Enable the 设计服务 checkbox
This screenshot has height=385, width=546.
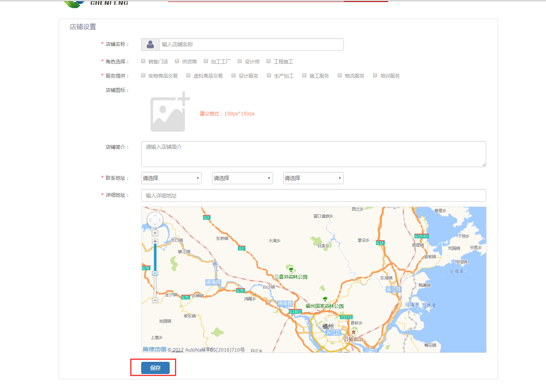(234, 75)
